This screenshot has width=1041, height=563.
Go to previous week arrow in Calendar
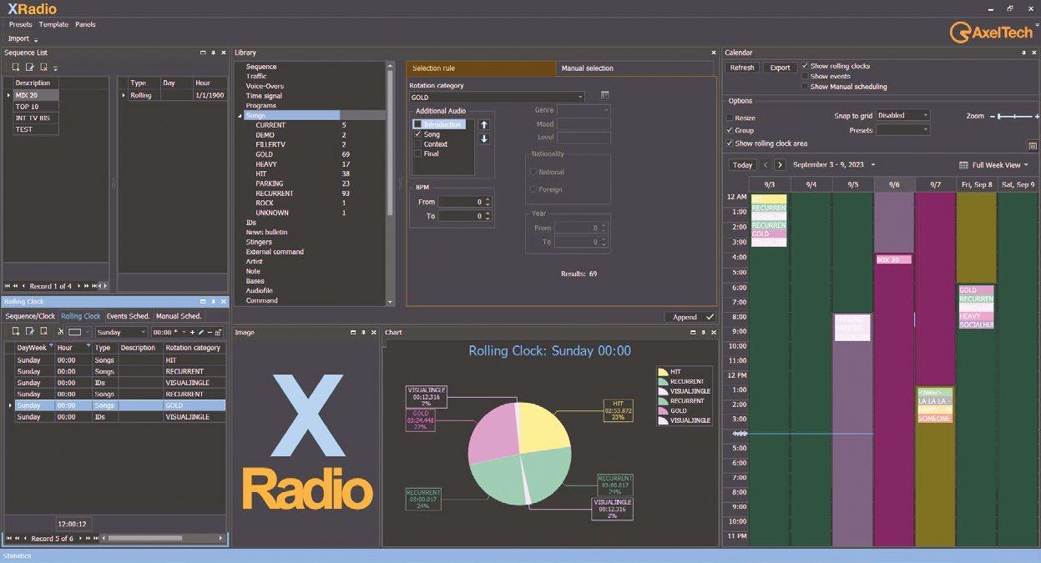[x=766, y=165]
